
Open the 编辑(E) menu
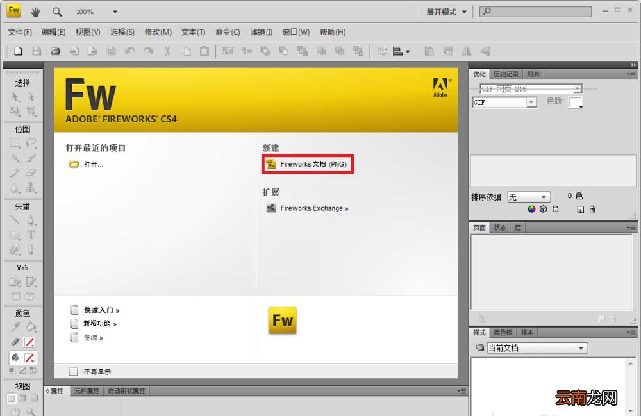point(54,32)
